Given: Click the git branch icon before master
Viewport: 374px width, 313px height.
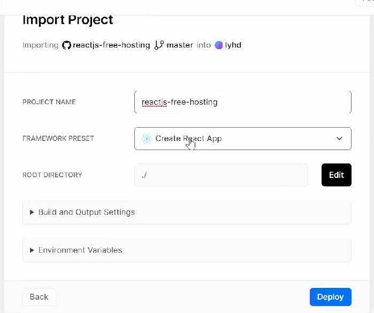Looking at the screenshot, I should (x=159, y=45).
